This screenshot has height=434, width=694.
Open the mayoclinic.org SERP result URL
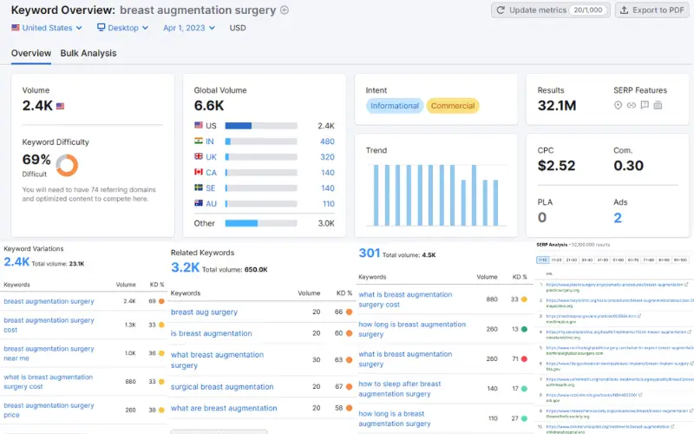[x=619, y=300]
